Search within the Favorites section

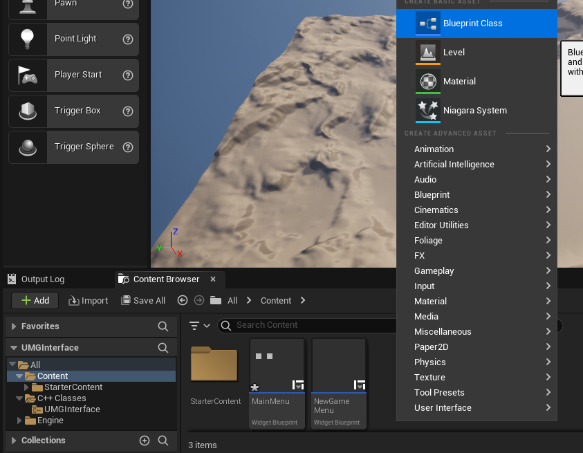point(163,326)
